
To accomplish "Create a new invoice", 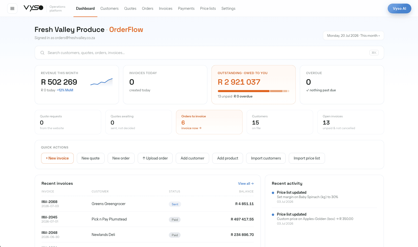I will click(57, 158).
